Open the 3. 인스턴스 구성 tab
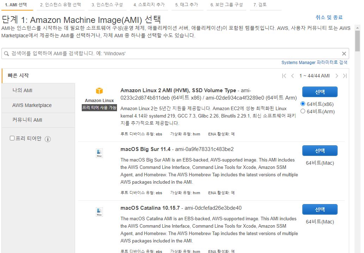Image resolution: width=364 pixels, height=253 pixels. (x=107, y=5)
